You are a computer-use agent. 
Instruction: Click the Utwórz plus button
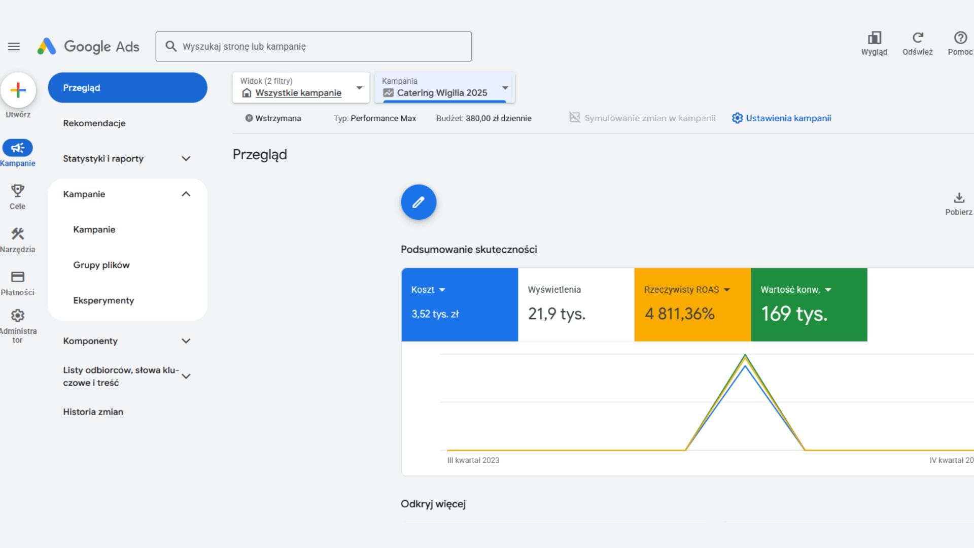(x=18, y=90)
